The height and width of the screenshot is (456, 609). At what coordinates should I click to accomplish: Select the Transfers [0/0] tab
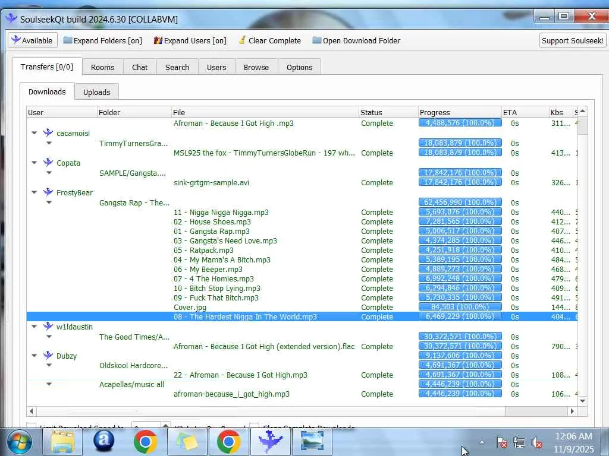click(47, 66)
